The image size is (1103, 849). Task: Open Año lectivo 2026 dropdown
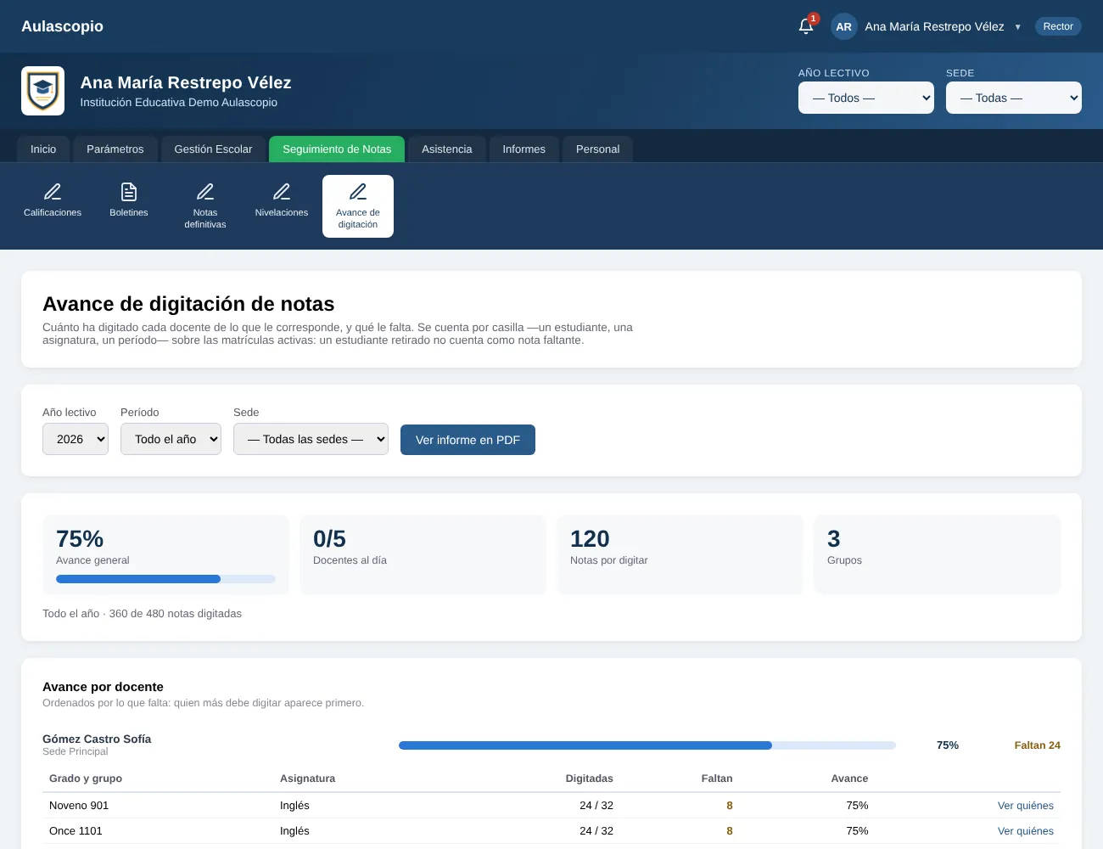point(76,439)
